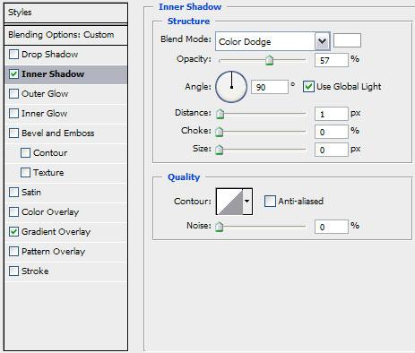Tick the Bevel and Emboss checkbox
Screen dimensions: 415x353
13,133
